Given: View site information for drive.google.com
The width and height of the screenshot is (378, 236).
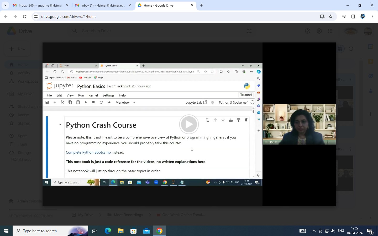Looking at the screenshot, I should [36, 17].
